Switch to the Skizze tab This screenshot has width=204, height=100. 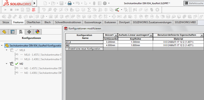click(6, 22)
